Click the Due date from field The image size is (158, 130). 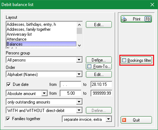71,84
